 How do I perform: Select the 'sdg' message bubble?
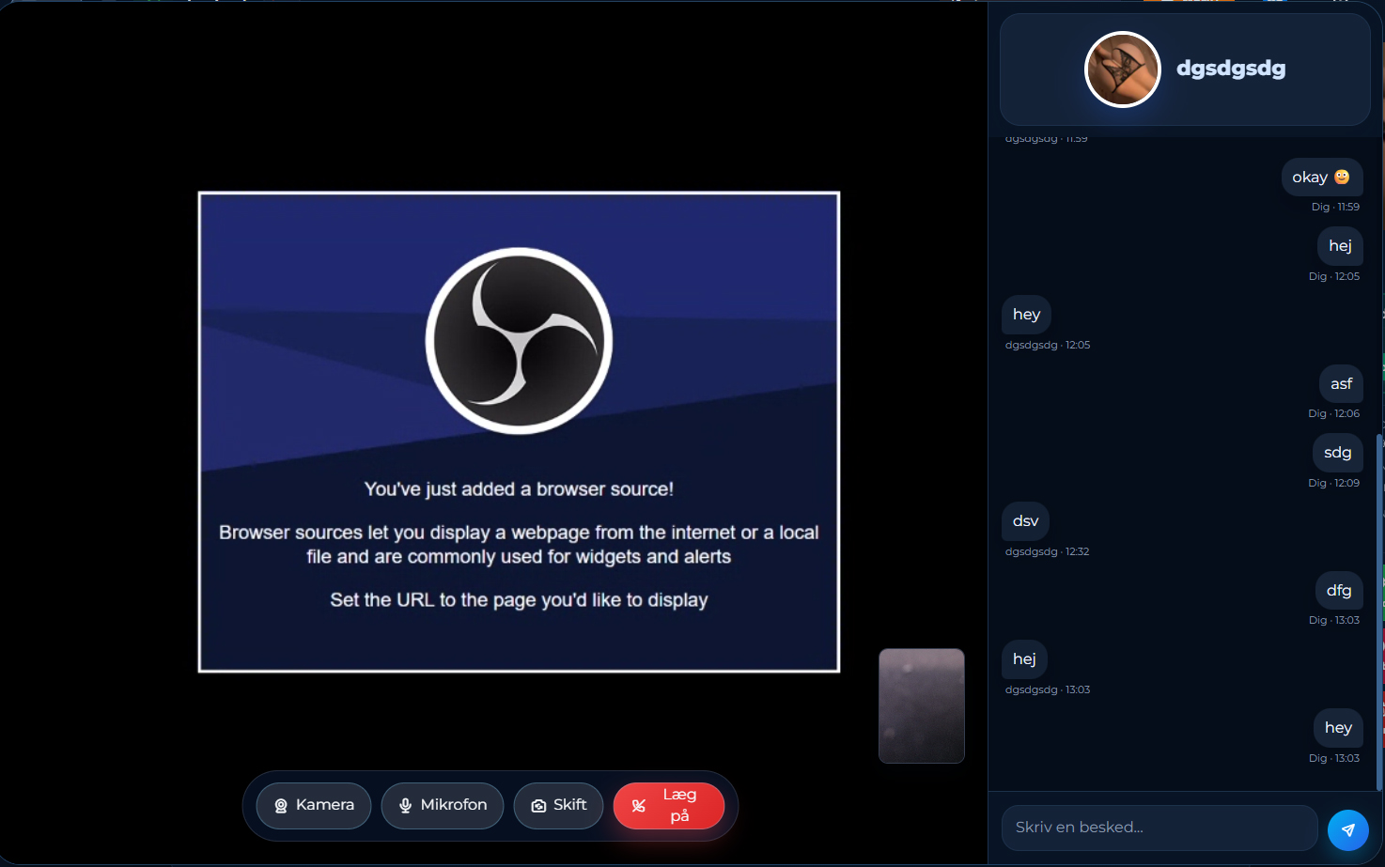1338,453
